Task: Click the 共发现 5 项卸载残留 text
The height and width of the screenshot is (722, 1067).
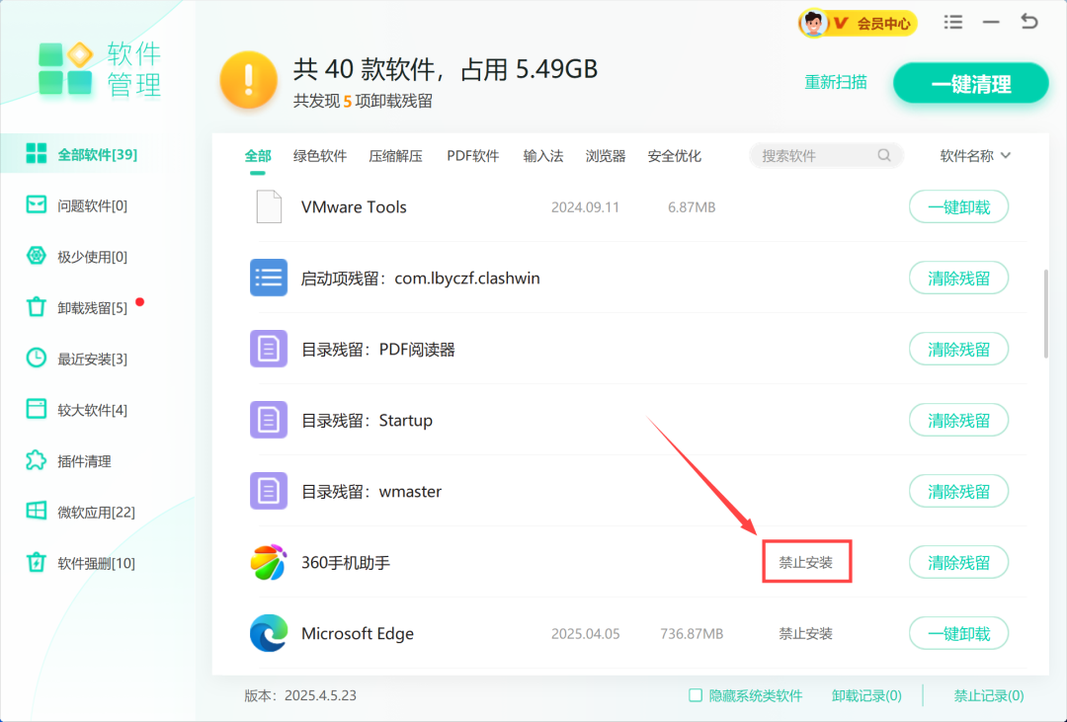Action: coord(363,101)
